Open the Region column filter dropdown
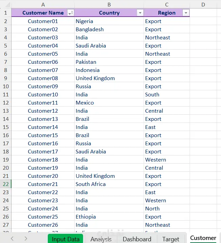 185,13
